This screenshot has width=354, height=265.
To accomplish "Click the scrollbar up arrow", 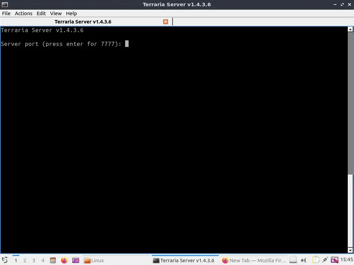I will pyautogui.click(x=350, y=29).
